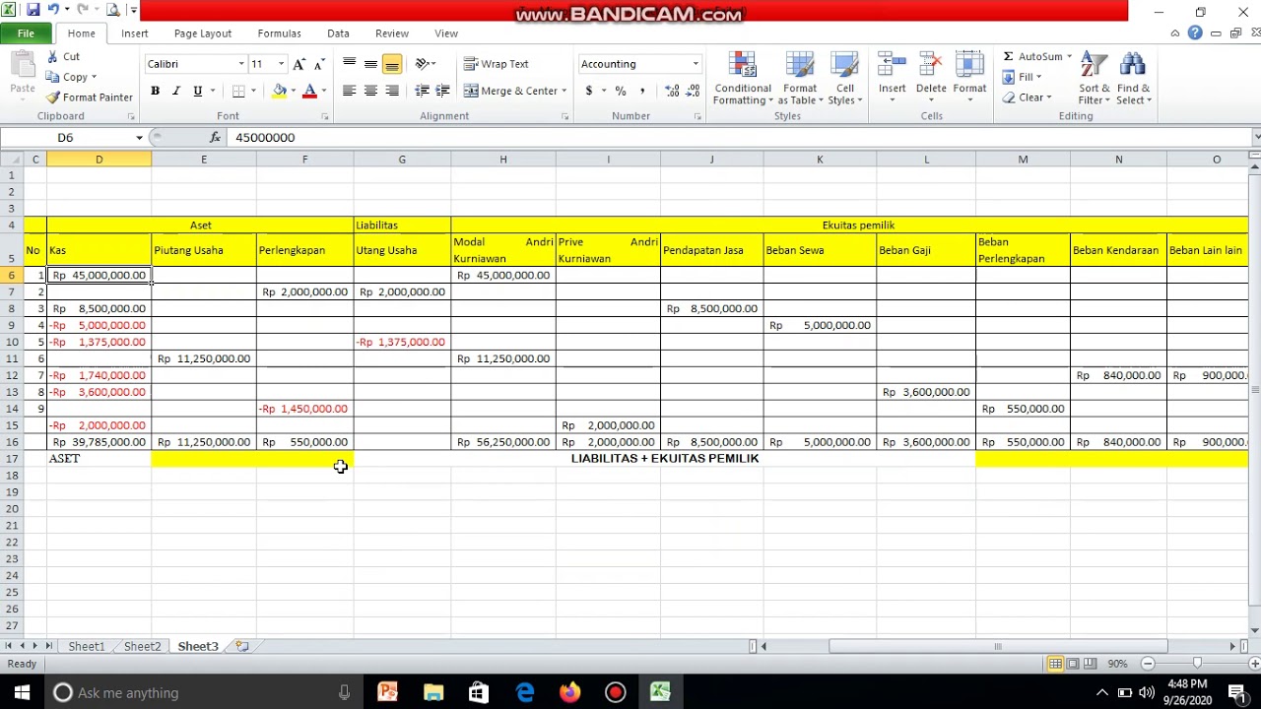Switch to Page Break Preview in status bar

click(x=1092, y=664)
